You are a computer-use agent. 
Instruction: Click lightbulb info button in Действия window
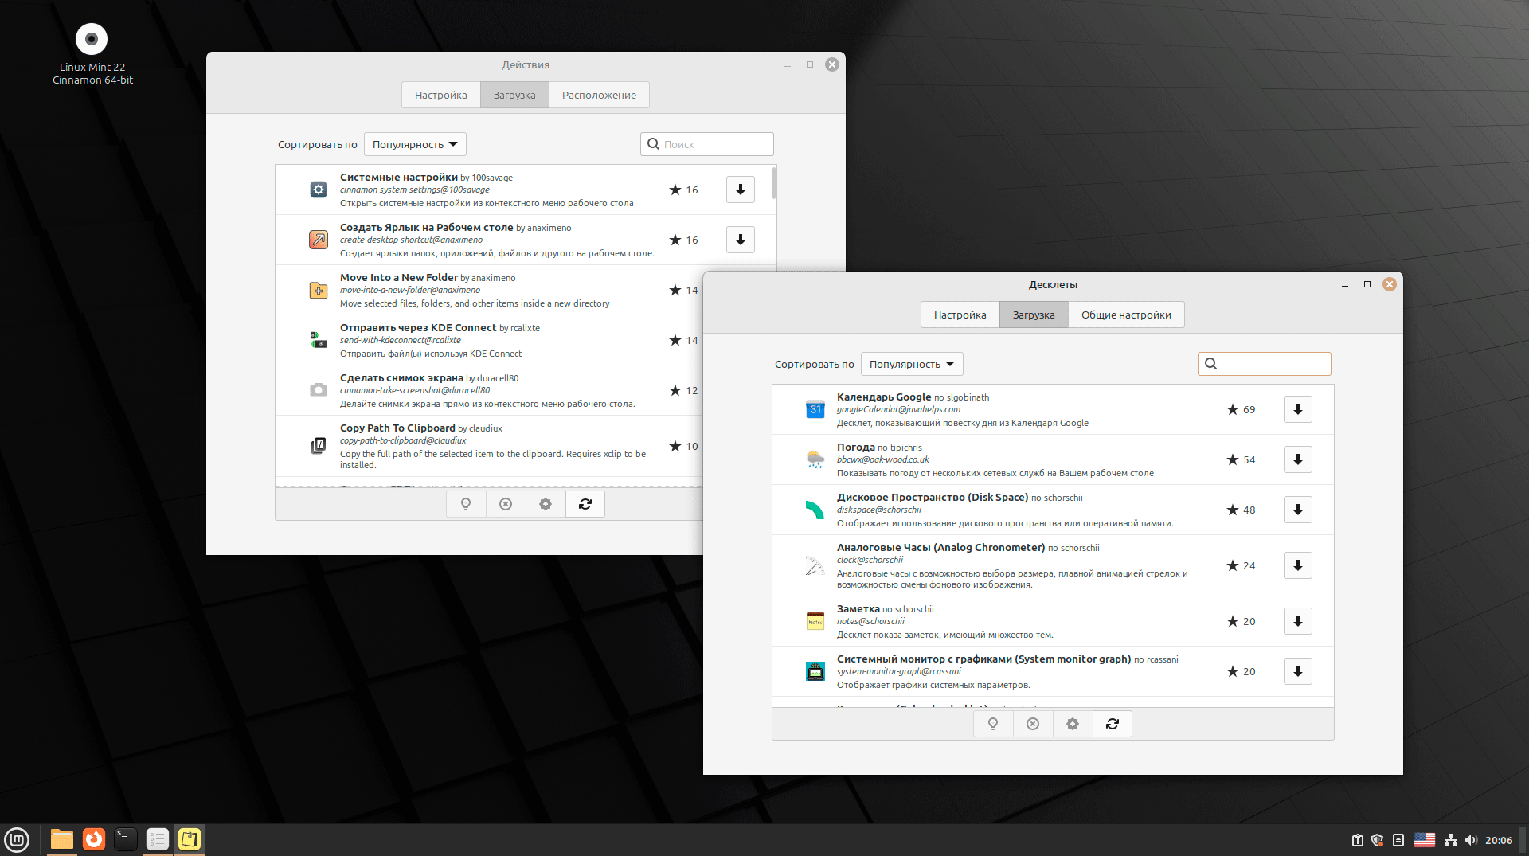click(466, 504)
